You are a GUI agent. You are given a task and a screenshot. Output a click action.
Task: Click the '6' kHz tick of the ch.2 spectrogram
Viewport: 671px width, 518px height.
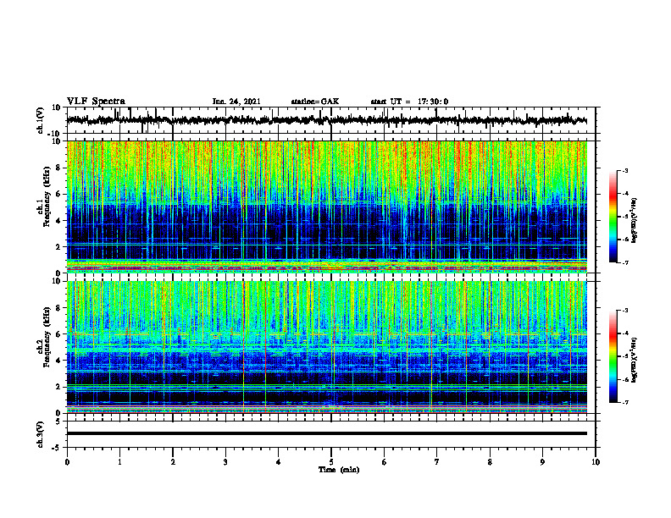[58, 334]
